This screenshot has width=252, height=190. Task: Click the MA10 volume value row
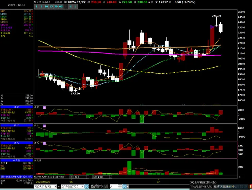click(17, 169)
